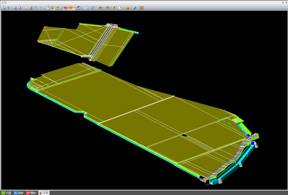The height and width of the screenshot is (195, 288).
Task: Click the image picture icon in toolbar
Action: [x=48, y=8]
